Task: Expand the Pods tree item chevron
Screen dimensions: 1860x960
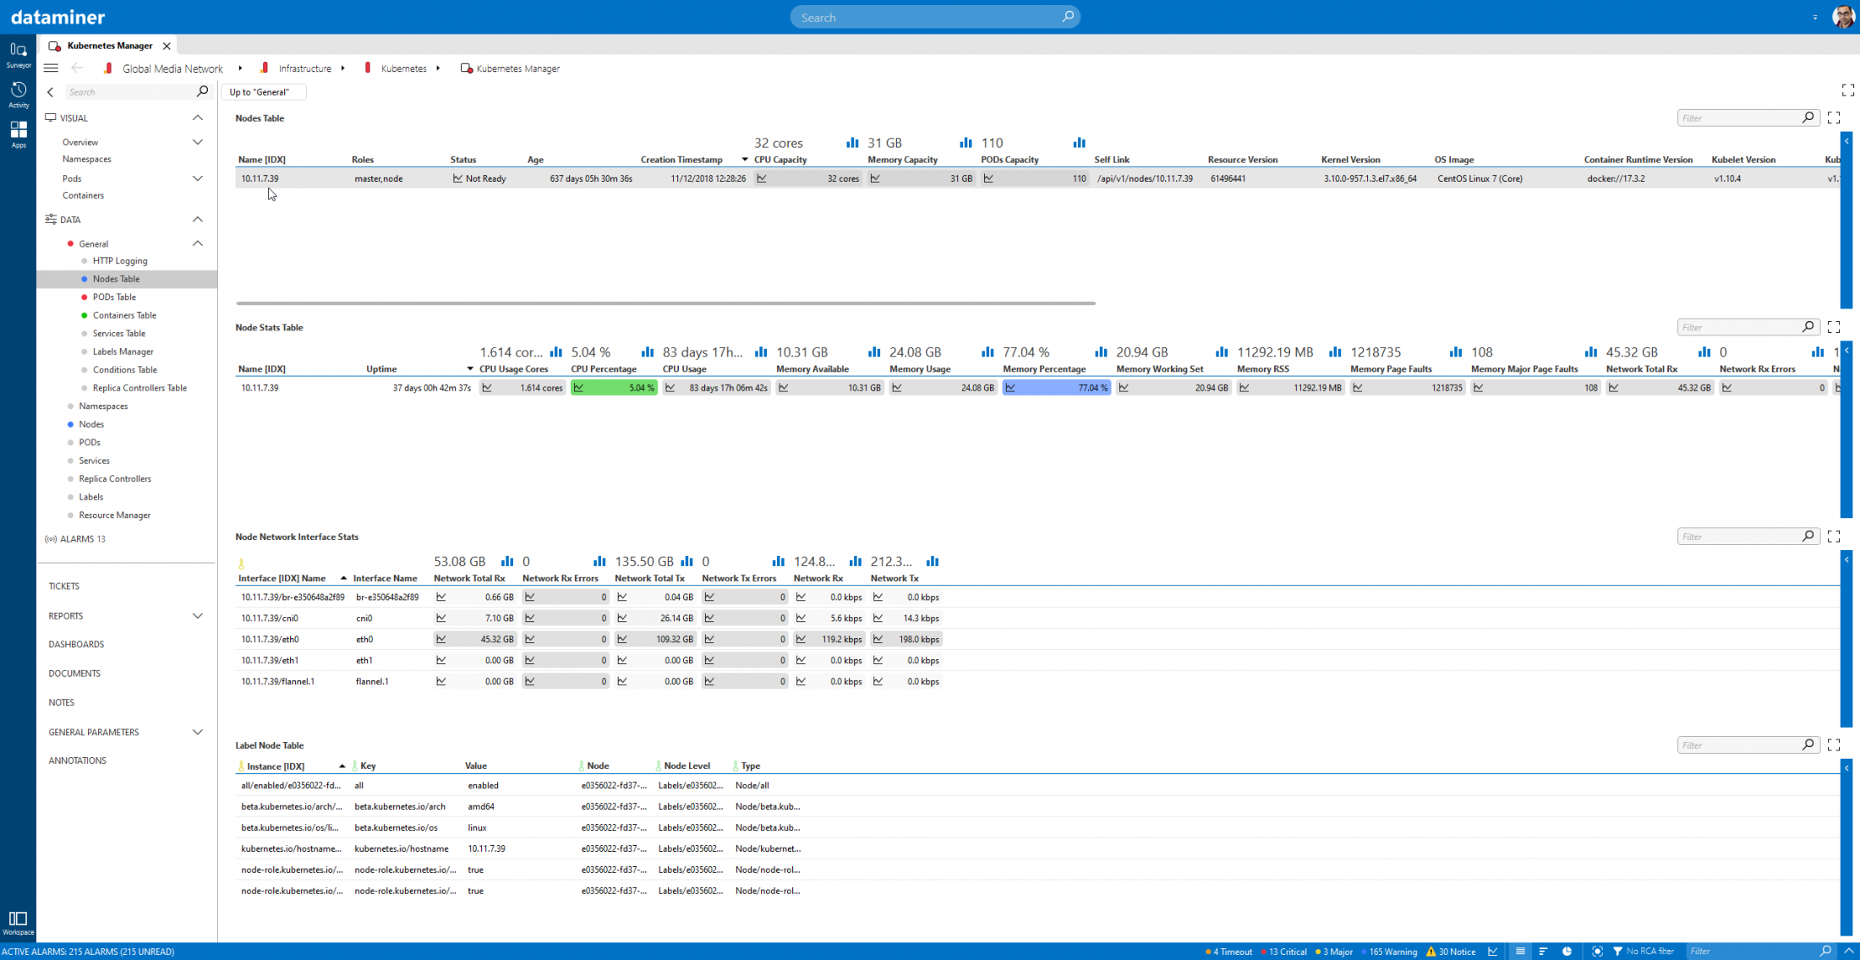Action: click(x=197, y=178)
